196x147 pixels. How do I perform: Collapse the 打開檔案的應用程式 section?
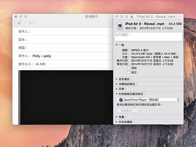coord(117,94)
